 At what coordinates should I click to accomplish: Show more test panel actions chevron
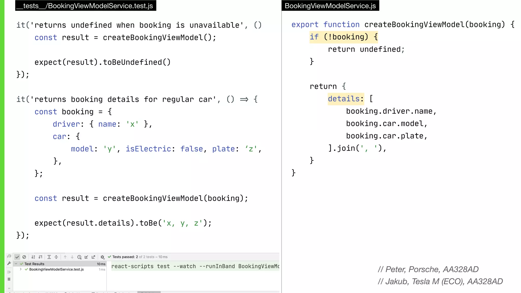(9, 288)
